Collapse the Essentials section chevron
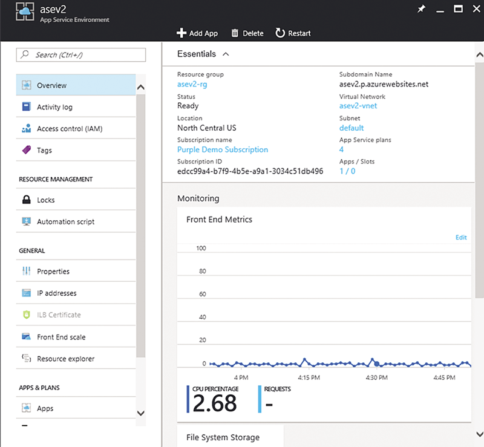This screenshot has width=484, height=447. [226, 54]
